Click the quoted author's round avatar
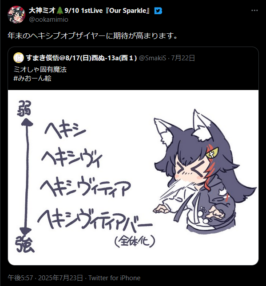Viewport: 266px width, 286px height. point(19,58)
